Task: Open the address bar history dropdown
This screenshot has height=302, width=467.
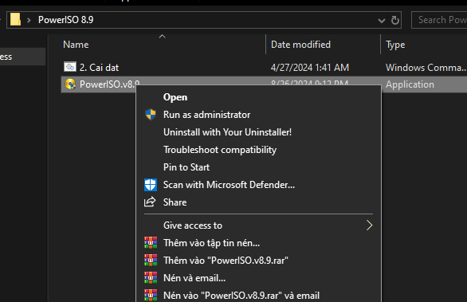Action: pos(381,21)
